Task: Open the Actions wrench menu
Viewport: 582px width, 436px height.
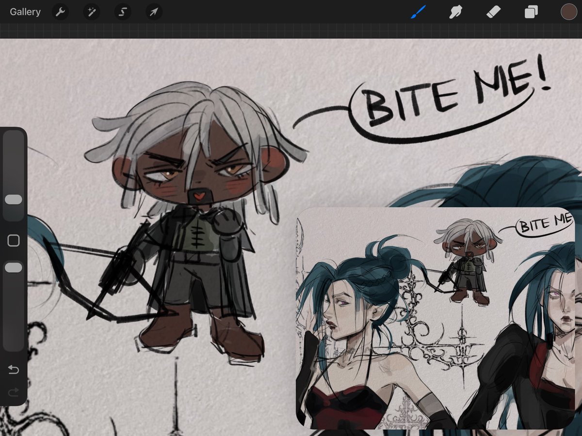Action: point(60,12)
